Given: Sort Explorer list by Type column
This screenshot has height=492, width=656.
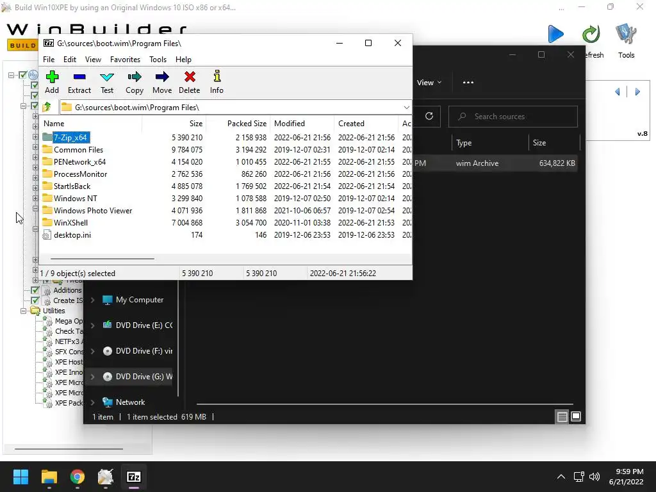Looking at the screenshot, I should tap(490, 143).
